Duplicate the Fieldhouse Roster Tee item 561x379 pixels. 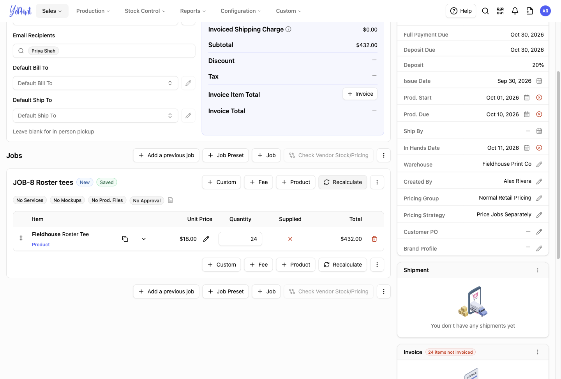125,239
